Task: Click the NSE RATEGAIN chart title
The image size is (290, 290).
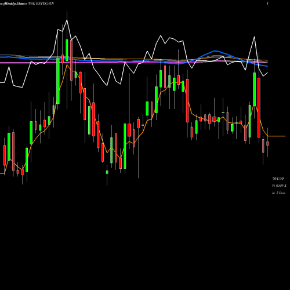Action: pyautogui.click(x=41, y=3)
